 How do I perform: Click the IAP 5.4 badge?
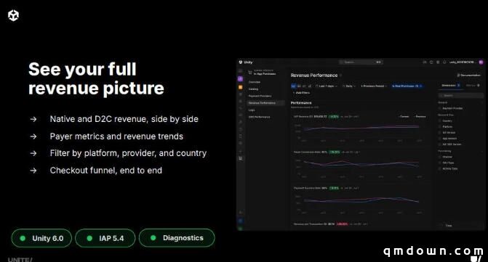105,238
